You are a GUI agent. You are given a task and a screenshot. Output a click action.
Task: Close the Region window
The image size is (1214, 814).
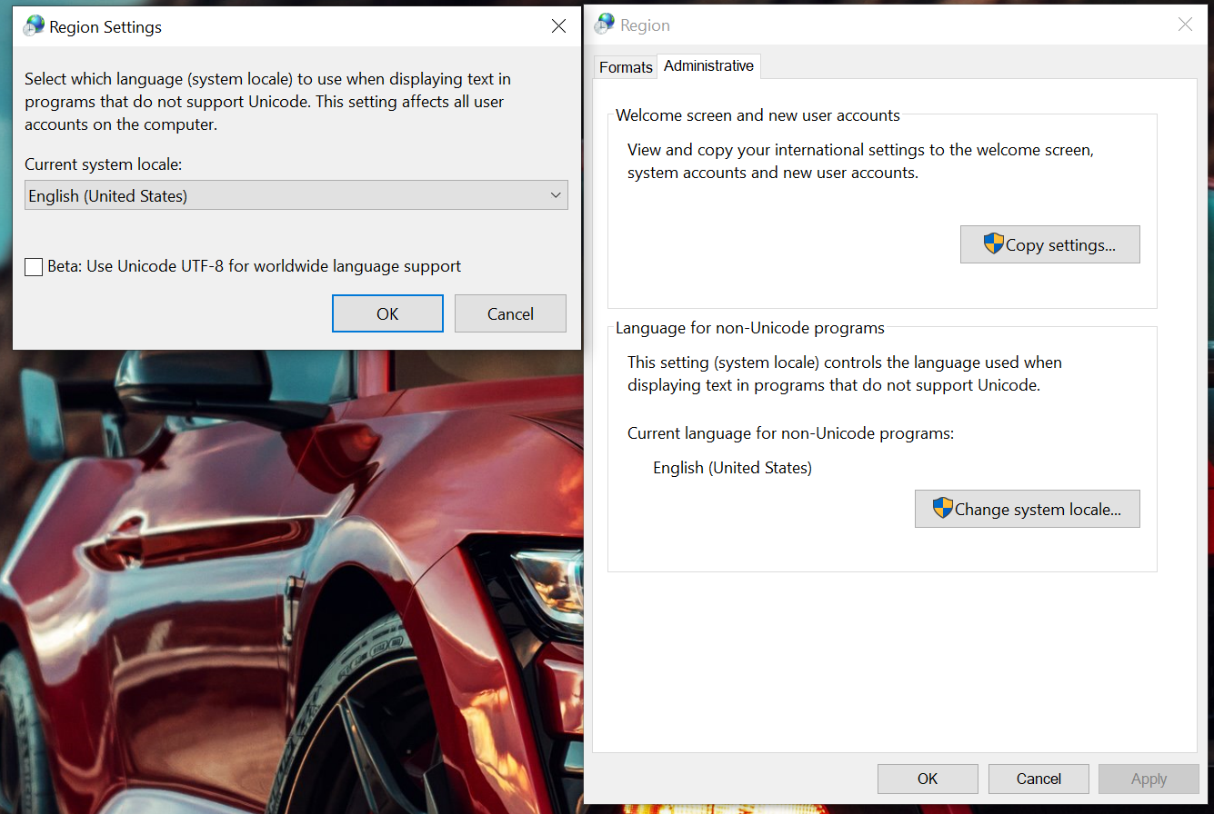pos(1186,25)
